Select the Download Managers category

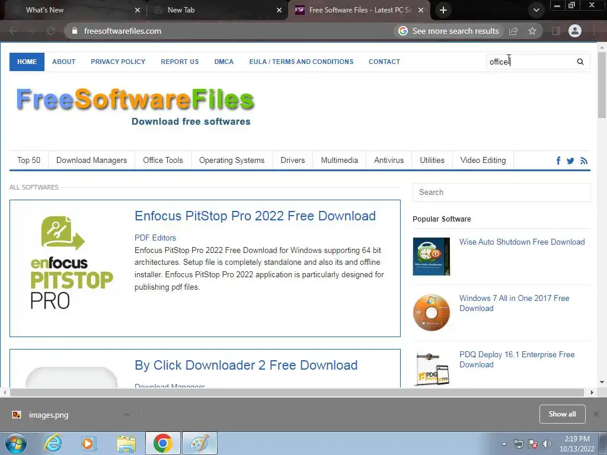click(x=92, y=160)
